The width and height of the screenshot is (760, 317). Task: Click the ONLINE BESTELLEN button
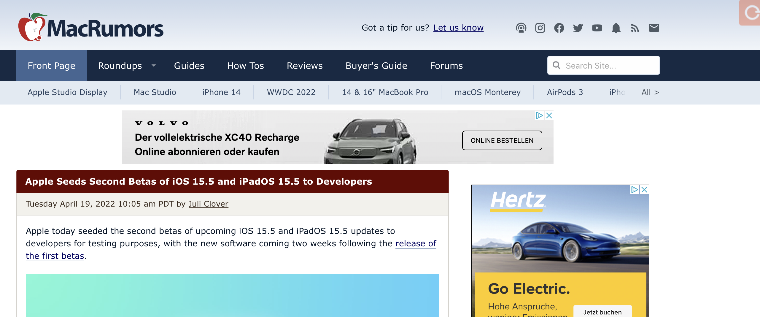tap(502, 140)
